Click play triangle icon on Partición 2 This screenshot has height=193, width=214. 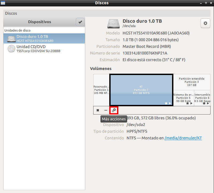170,103
